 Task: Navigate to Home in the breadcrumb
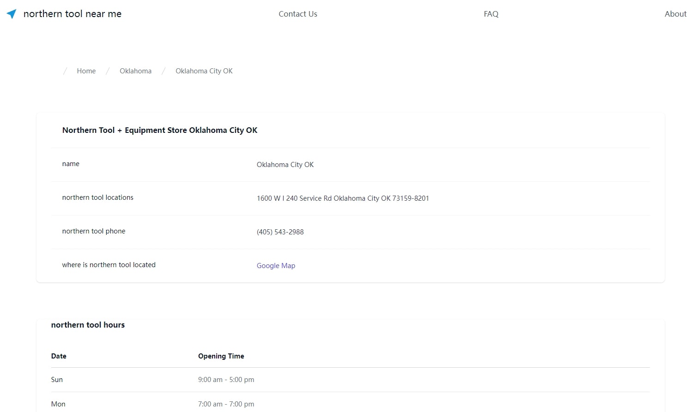(86, 71)
